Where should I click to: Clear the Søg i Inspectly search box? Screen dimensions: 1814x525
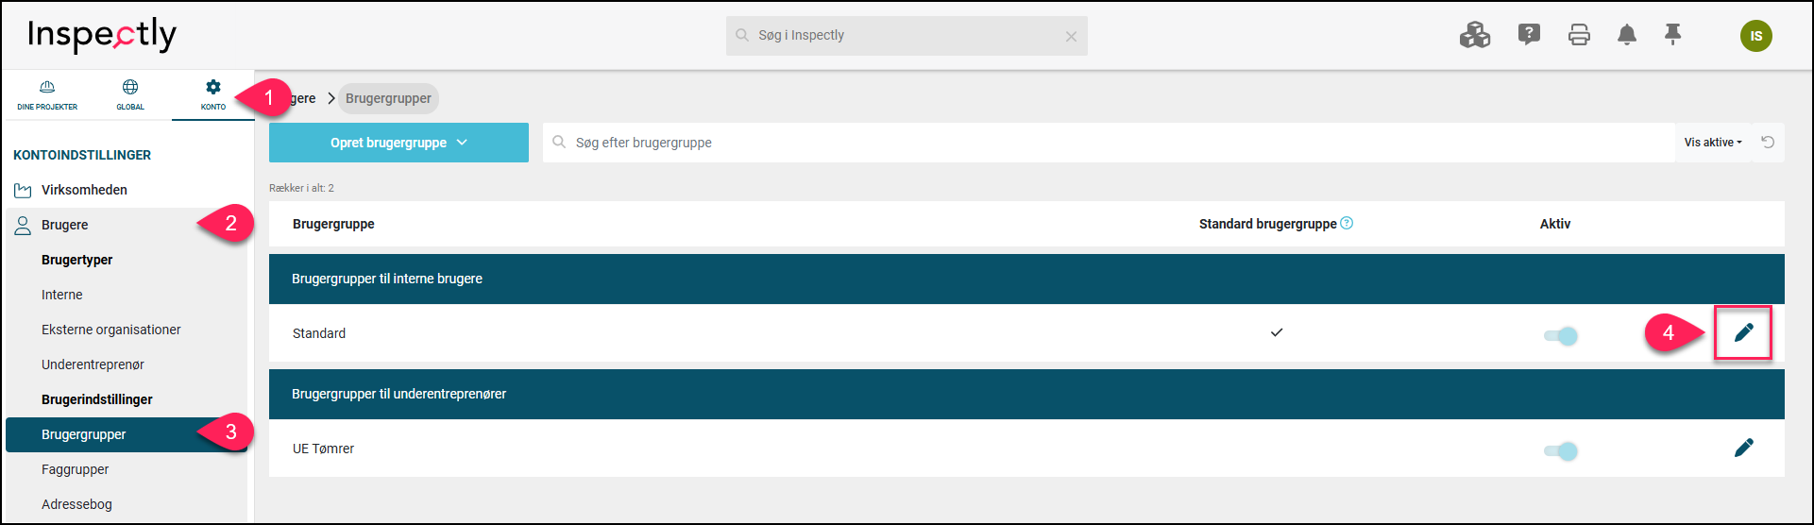[1071, 37]
